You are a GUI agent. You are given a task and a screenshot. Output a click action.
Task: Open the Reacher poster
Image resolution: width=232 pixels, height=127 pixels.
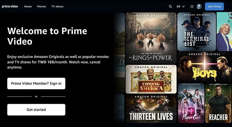(218, 103)
